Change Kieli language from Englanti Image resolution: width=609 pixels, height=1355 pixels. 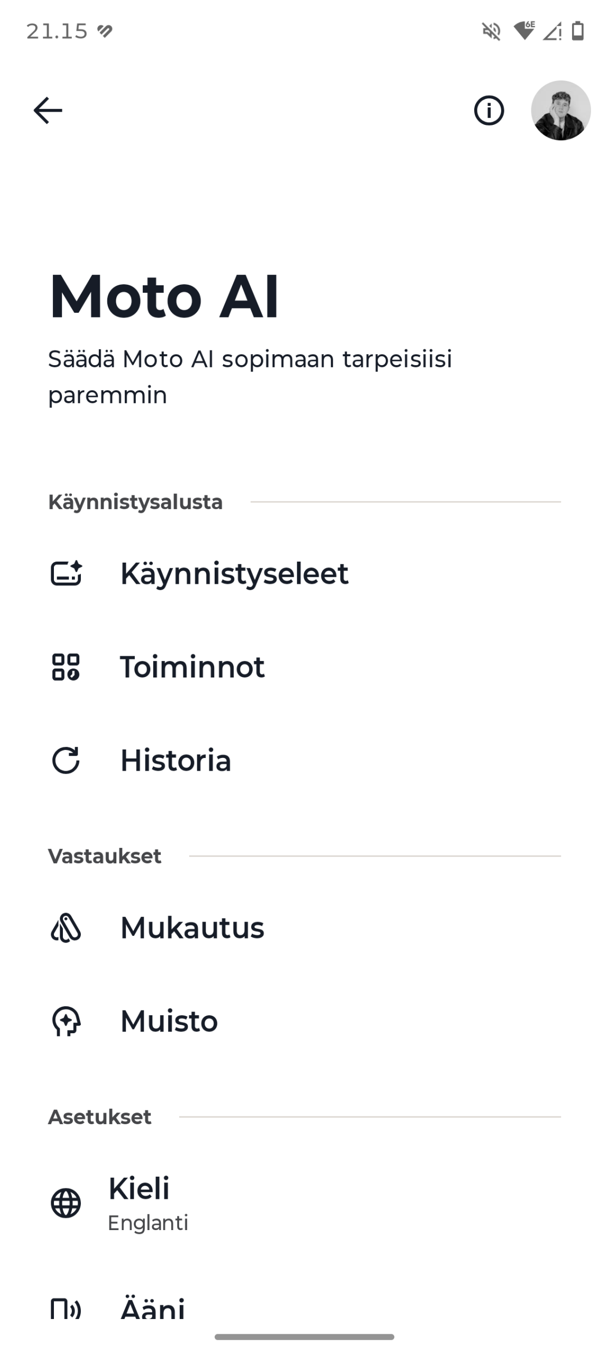point(148,1203)
